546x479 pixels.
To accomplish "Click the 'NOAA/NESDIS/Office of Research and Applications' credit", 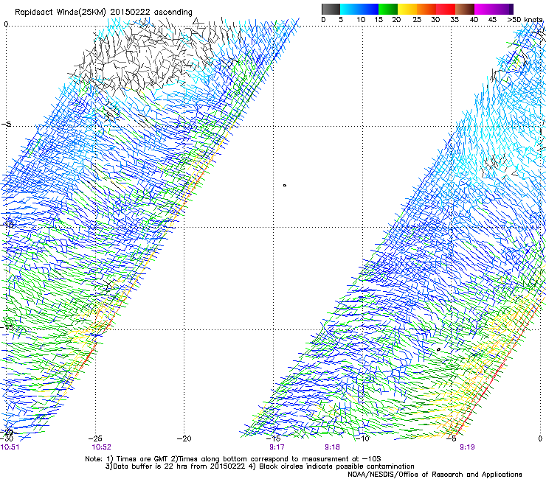I will (x=435, y=475).
